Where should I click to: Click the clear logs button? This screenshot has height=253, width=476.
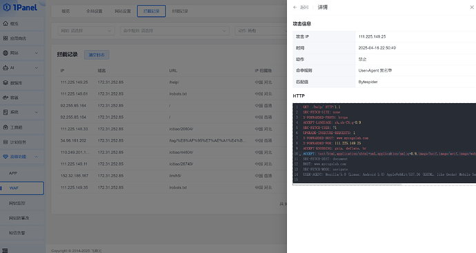(97, 55)
